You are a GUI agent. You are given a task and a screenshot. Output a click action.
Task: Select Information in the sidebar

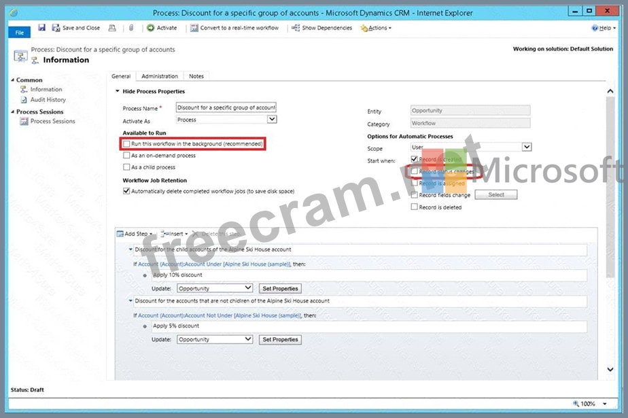(x=46, y=89)
